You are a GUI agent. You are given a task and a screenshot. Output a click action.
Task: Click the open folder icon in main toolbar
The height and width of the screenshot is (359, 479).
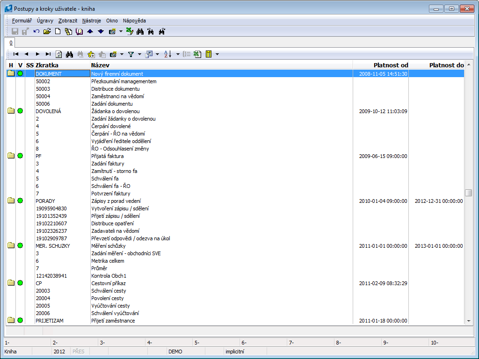[x=47, y=31]
